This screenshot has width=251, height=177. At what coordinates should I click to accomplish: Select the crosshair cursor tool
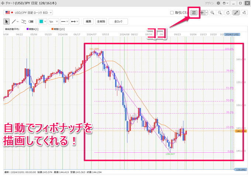tap(202, 13)
